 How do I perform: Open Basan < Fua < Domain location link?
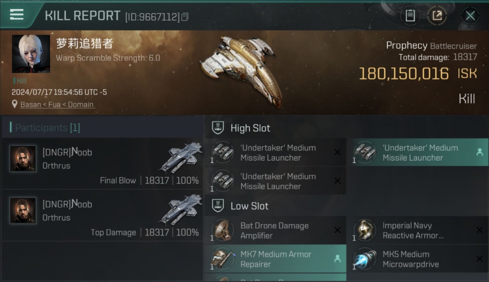click(x=57, y=105)
